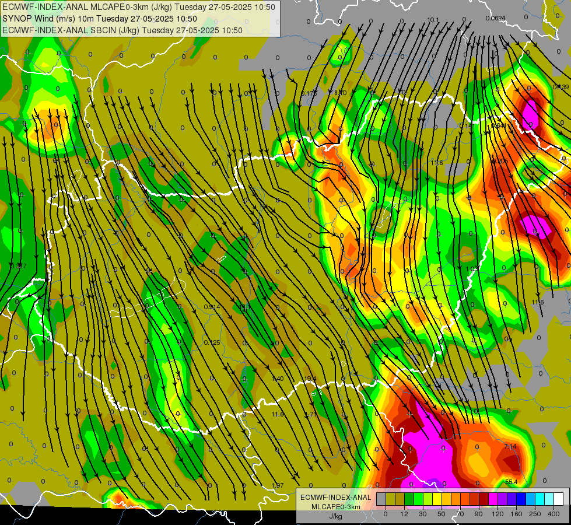Pick the pure blue legend swatch

(x=521, y=499)
